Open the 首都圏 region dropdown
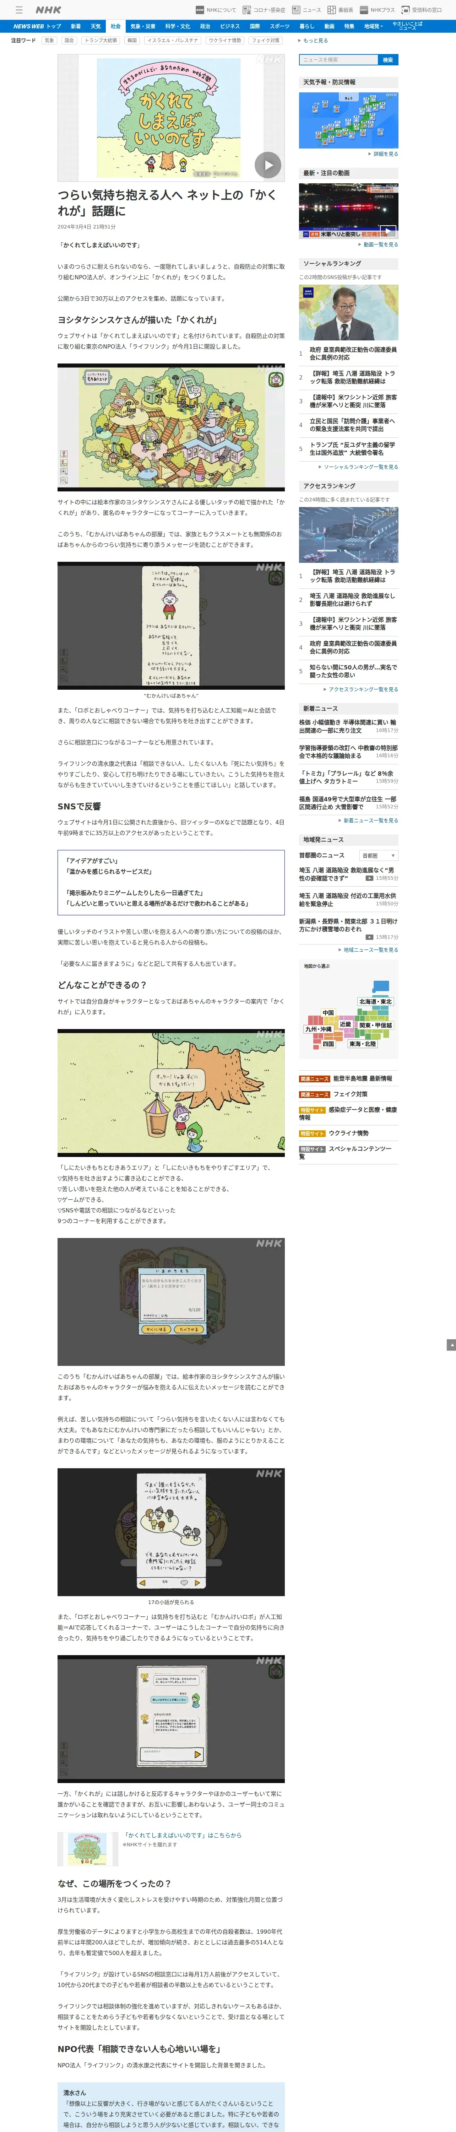Image resolution: width=456 pixels, height=2132 pixels. tap(378, 856)
